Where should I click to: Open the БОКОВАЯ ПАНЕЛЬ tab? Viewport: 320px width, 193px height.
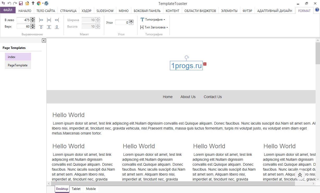(147, 11)
